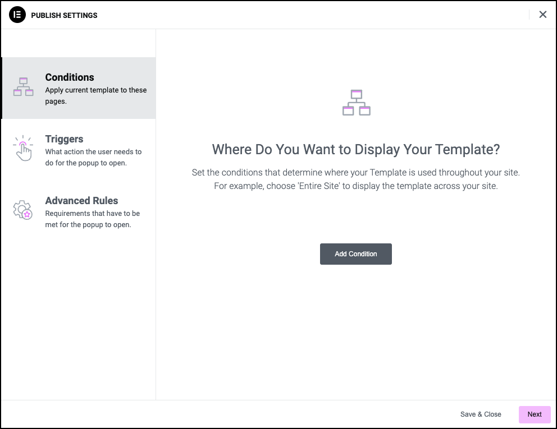The width and height of the screenshot is (557, 429).
Task: Close the Publish Settings dialog
Action: 542,15
